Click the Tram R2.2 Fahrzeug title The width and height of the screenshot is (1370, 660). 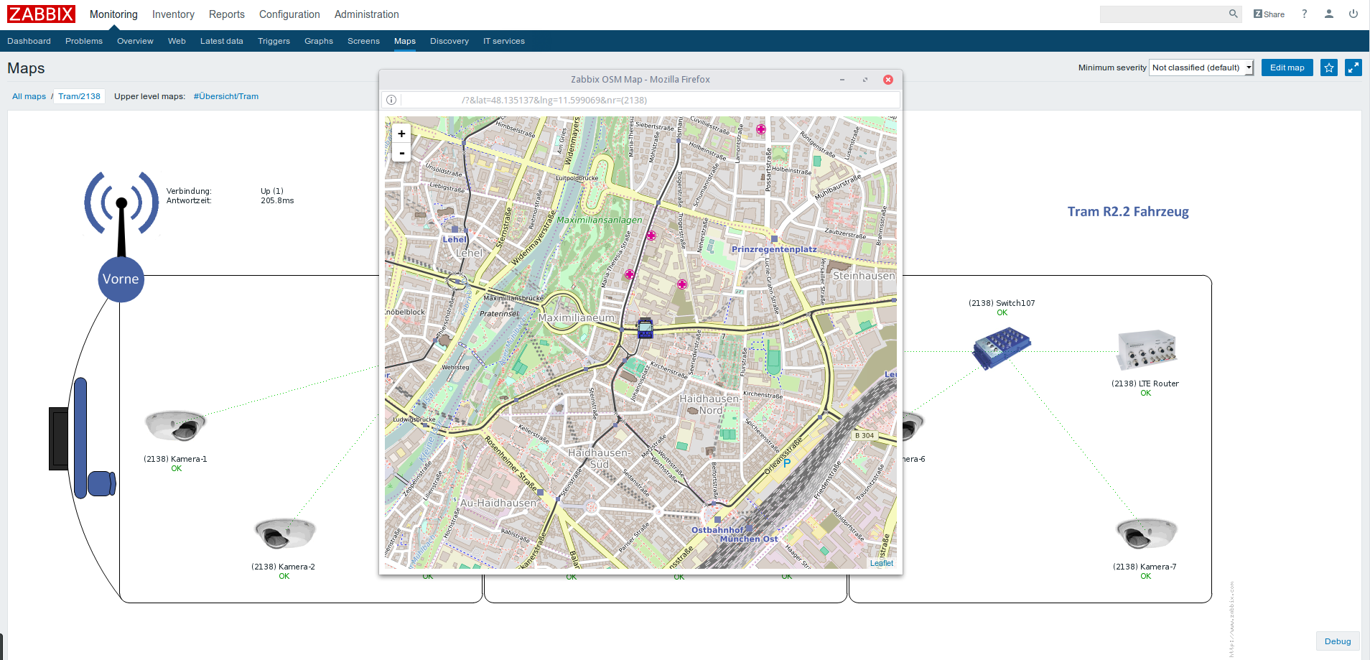click(x=1128, y=212)
